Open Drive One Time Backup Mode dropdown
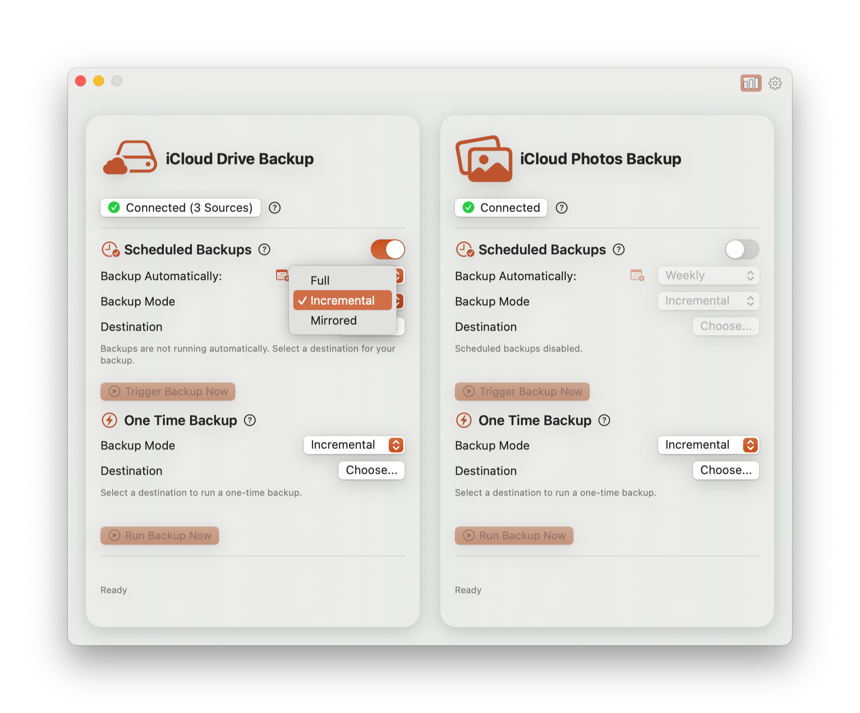Viewport: 860px width, 713px height. coord(354,445)
